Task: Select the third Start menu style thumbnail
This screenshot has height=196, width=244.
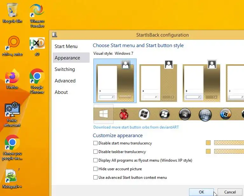Action: tap(201, 81)
